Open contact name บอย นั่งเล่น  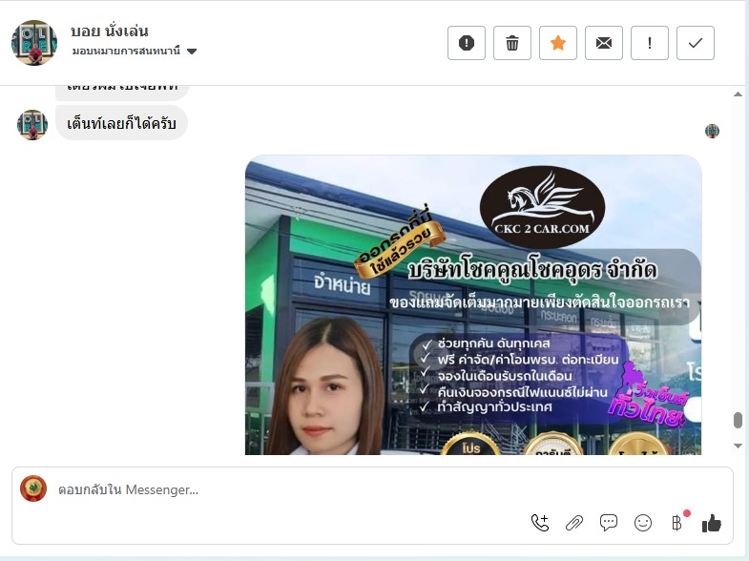coord(110,31)
